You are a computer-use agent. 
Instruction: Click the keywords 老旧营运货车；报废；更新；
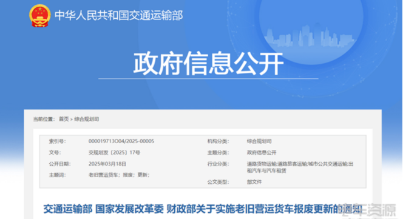pos(119,175)
